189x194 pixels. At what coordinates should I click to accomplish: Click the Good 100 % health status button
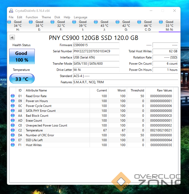coord(22,56)
